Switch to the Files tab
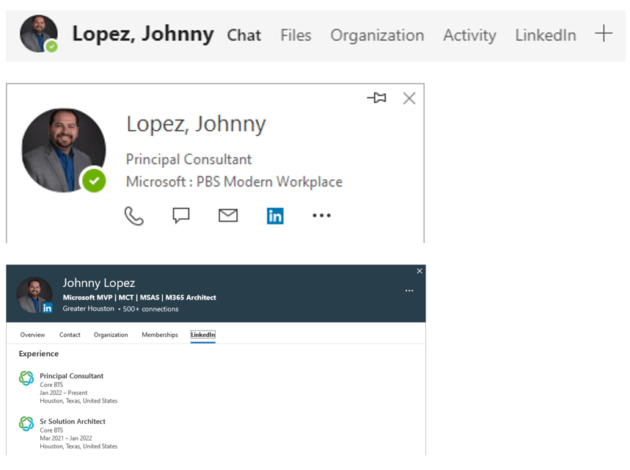The height and width of the screenshot is (470, 630). click(x=296, y=35)
